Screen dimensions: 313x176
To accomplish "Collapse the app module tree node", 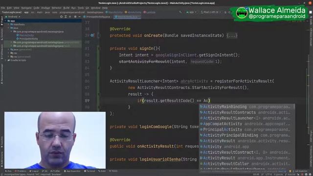I will tap(5, 21).
